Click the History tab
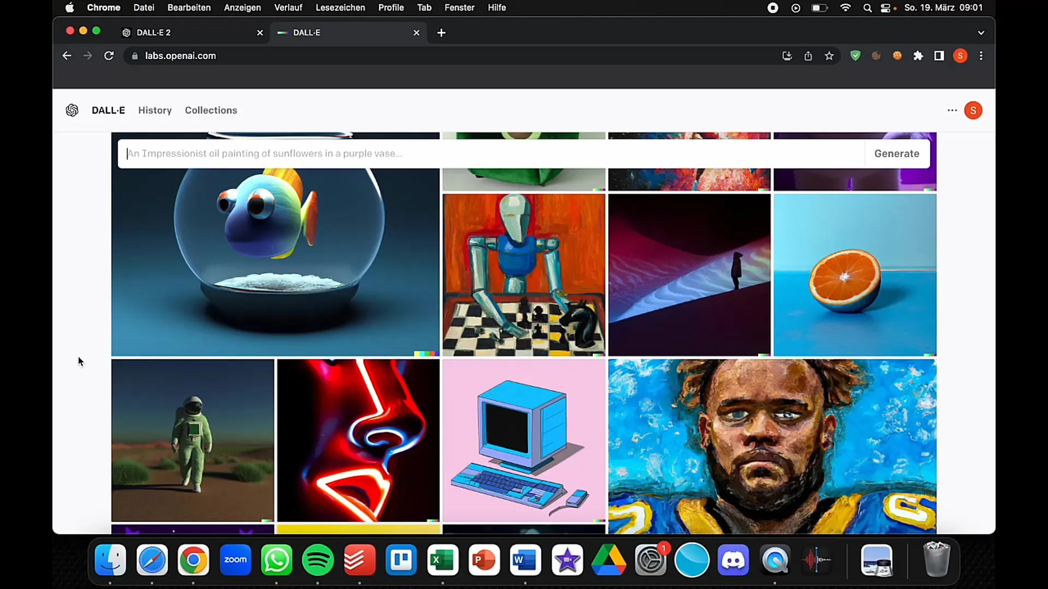 point(155,110)
